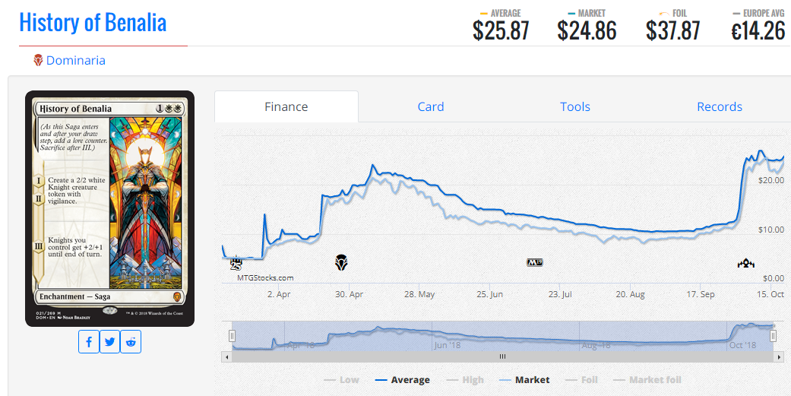Open the Dominaria set link

(75, 60)
